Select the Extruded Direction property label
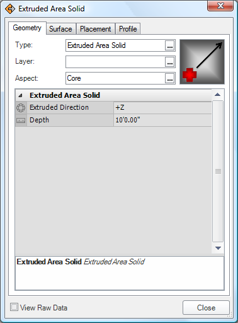The height and width of the screenshot is (323, 238). click(x=59, y=107)
